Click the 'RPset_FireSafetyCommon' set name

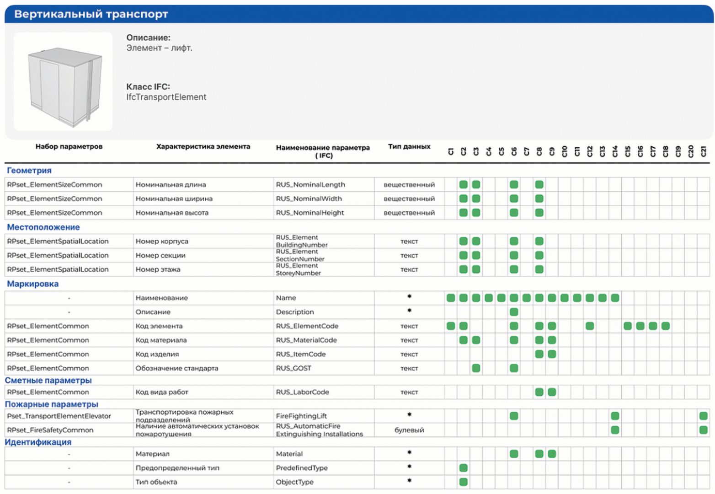tap(50, 430)
